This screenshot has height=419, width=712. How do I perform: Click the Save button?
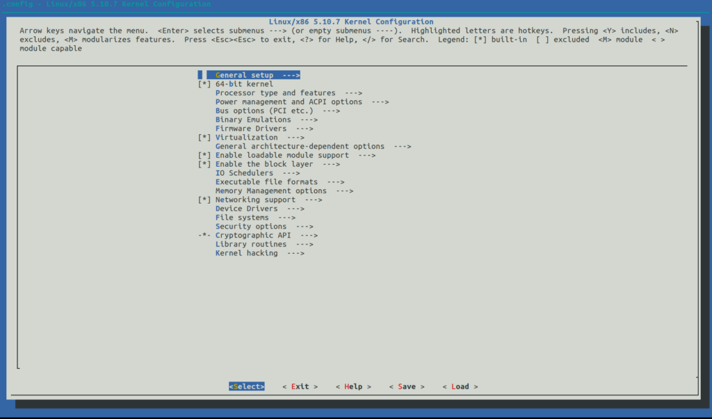[x=407, y=387]
